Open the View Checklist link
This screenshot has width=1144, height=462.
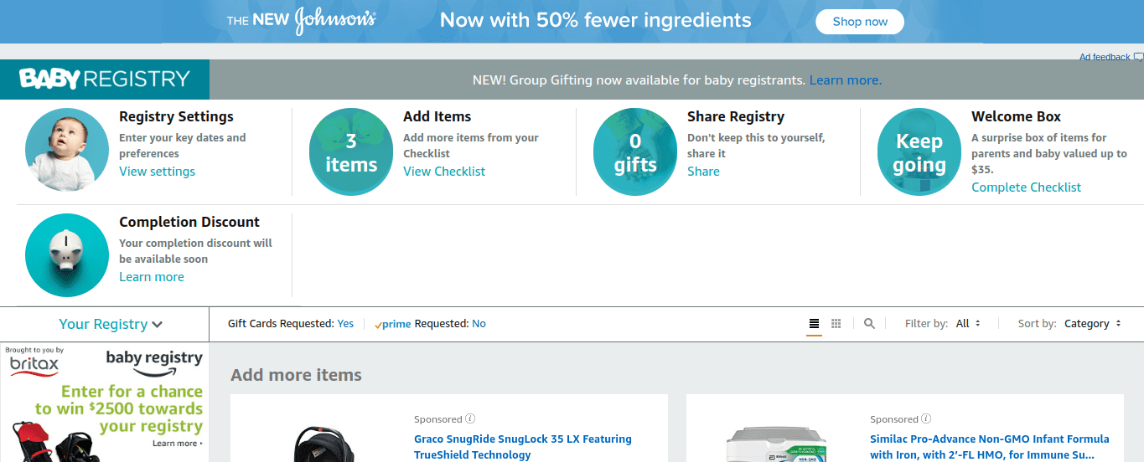pyautogui.click(x=444, y=171)
